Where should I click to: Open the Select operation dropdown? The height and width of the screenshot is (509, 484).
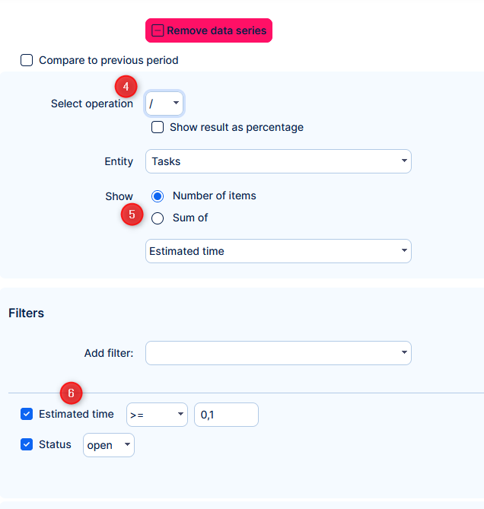[x=164, y=103]
